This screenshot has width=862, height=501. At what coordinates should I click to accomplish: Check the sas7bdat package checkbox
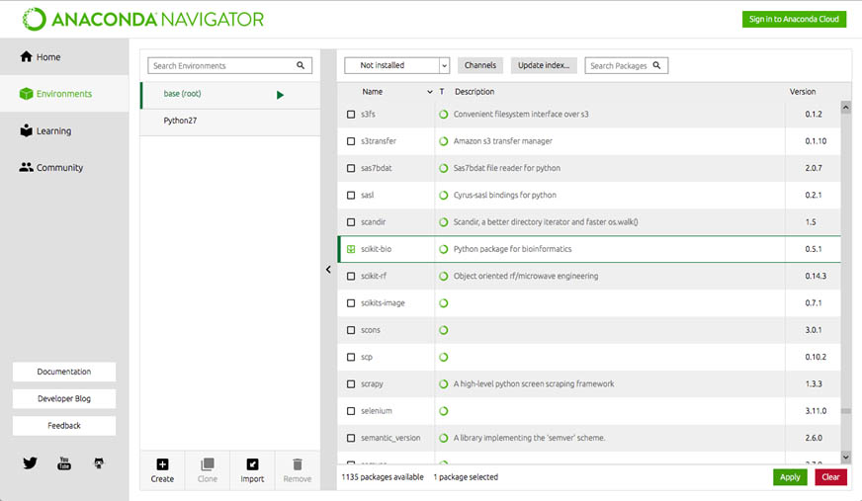click(x=351, y=168)
